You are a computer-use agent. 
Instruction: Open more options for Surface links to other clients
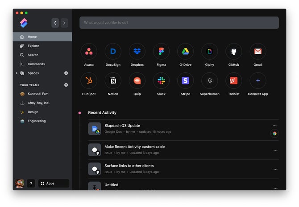[275, 169]
